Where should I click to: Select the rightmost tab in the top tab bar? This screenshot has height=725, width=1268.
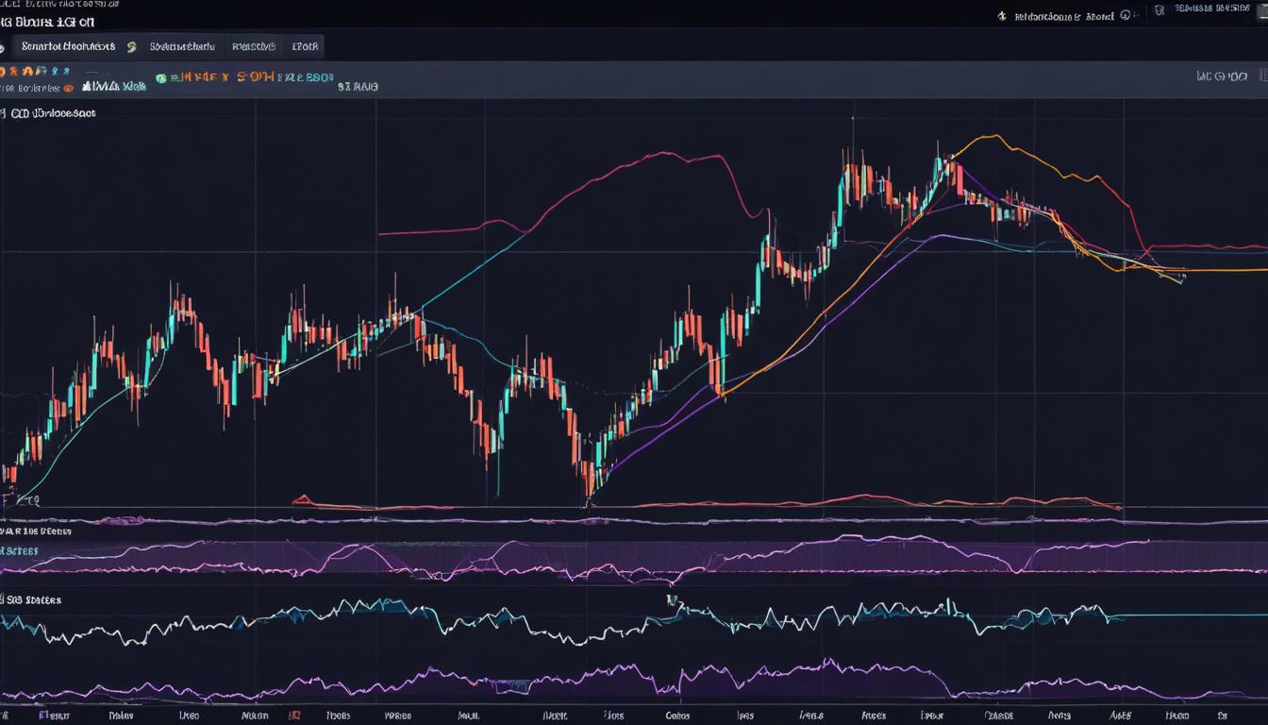[x=304, y=46]
